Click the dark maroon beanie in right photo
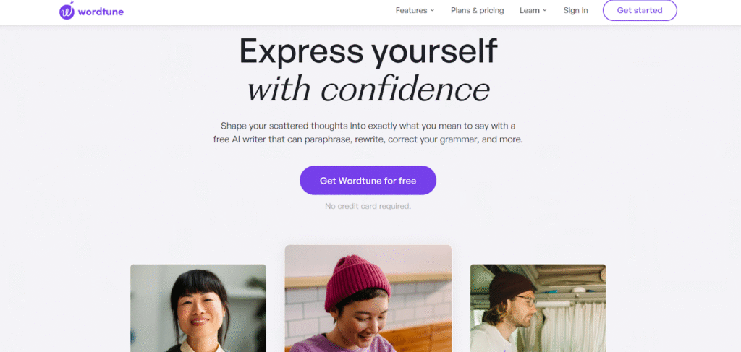 click(x=511, y=288)
